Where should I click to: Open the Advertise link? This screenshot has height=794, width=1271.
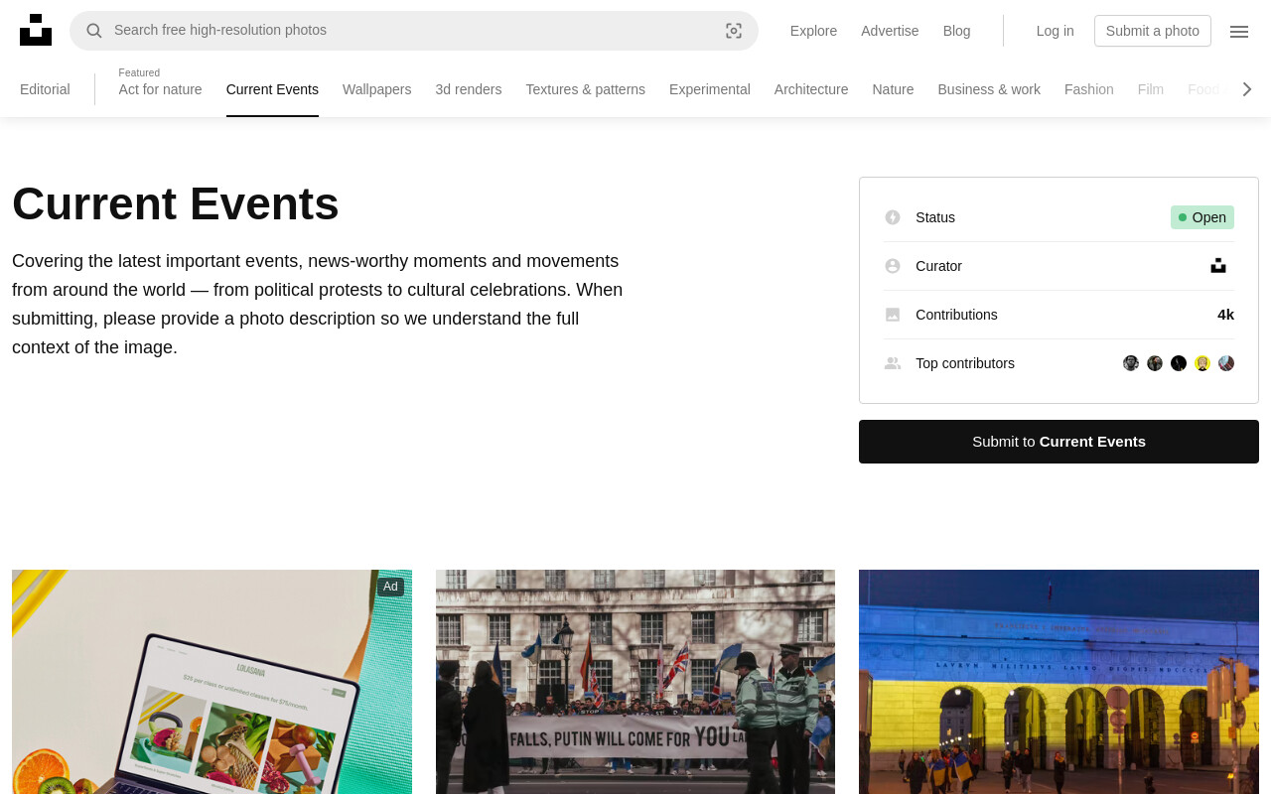(x=890, y=31)
